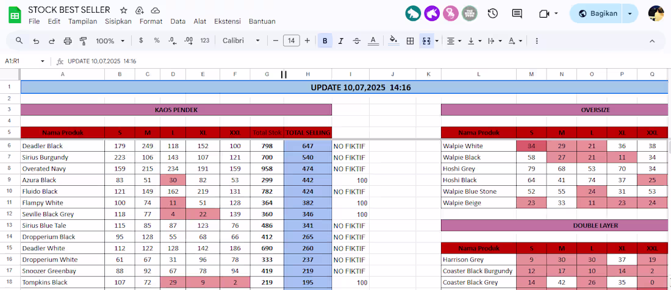This screenshot has width=671, height=290.
Task: Print the spreadsheet
Action: (x=68, y=41)
